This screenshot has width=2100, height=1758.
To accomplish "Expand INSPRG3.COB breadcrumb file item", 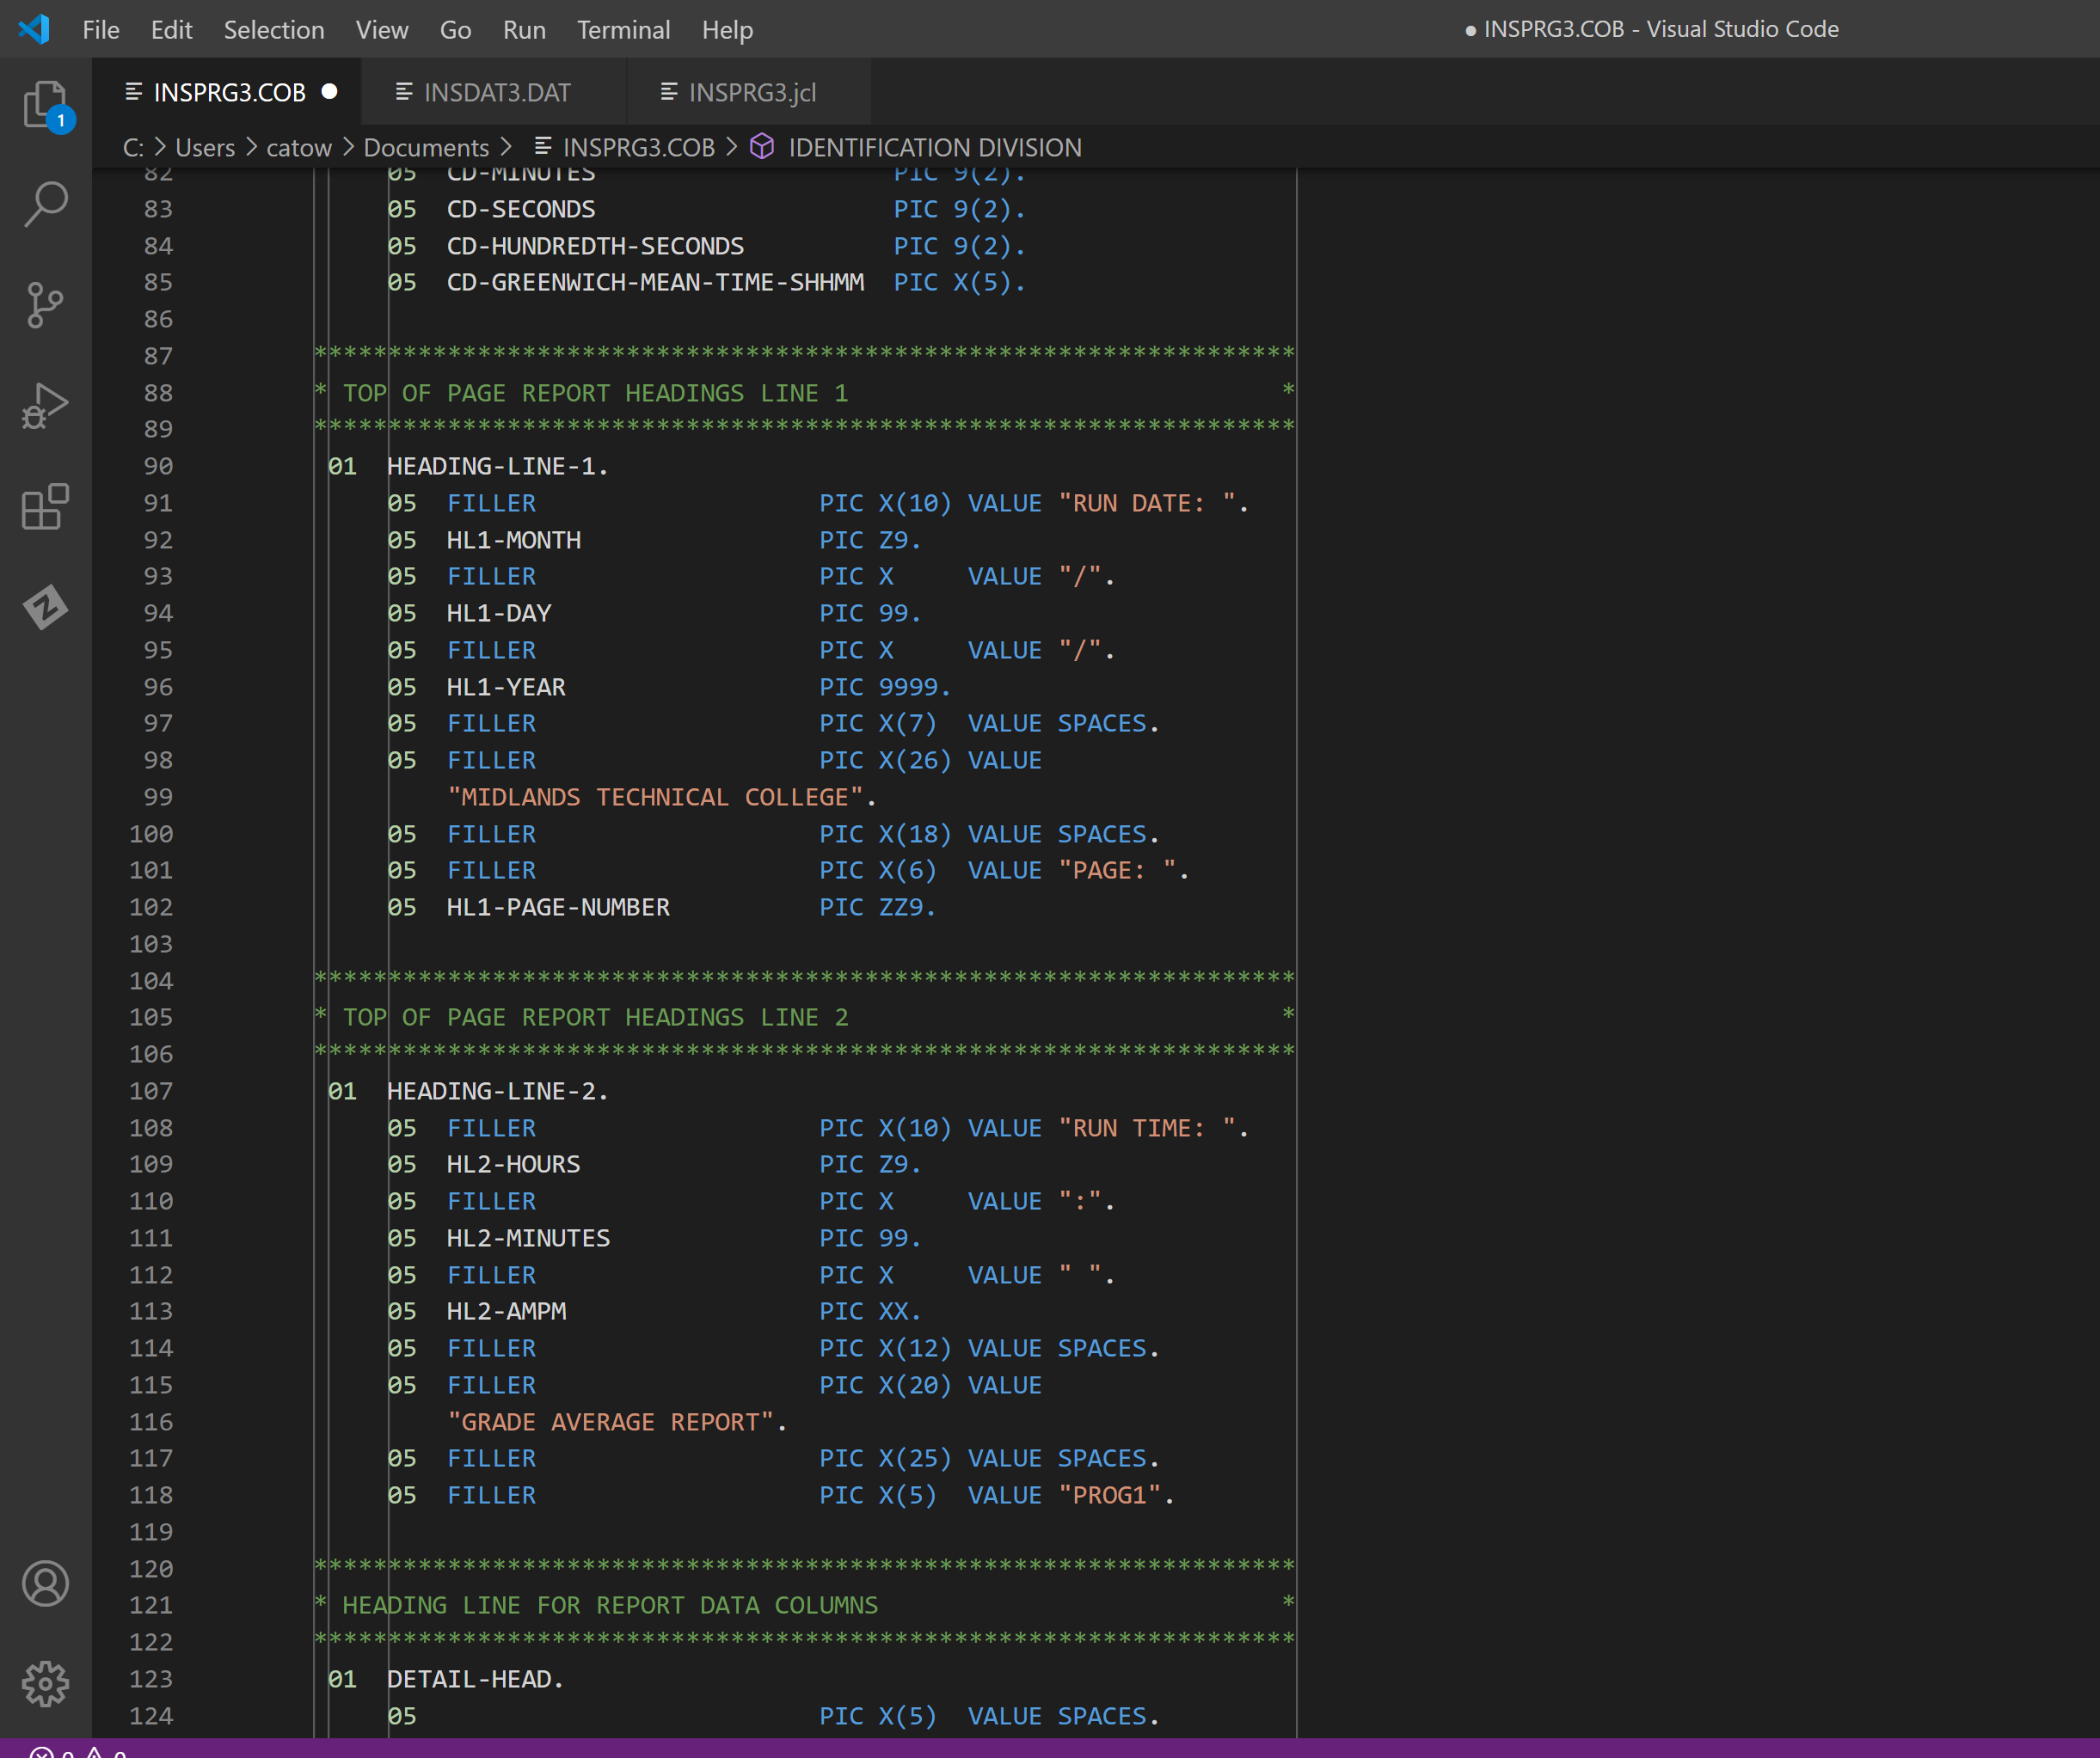I will point(638,148).
